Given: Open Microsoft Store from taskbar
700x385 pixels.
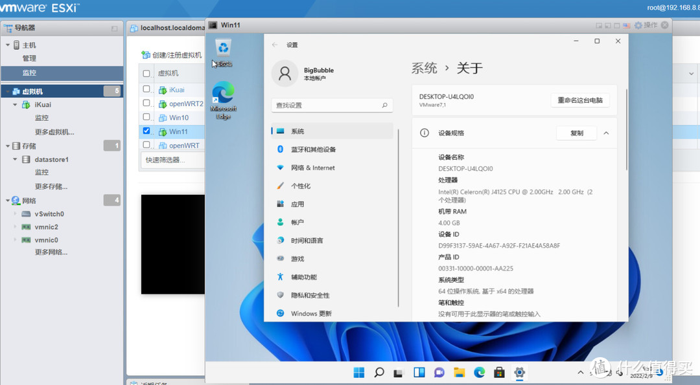Looking at the screenshot, I should [499, 373].
